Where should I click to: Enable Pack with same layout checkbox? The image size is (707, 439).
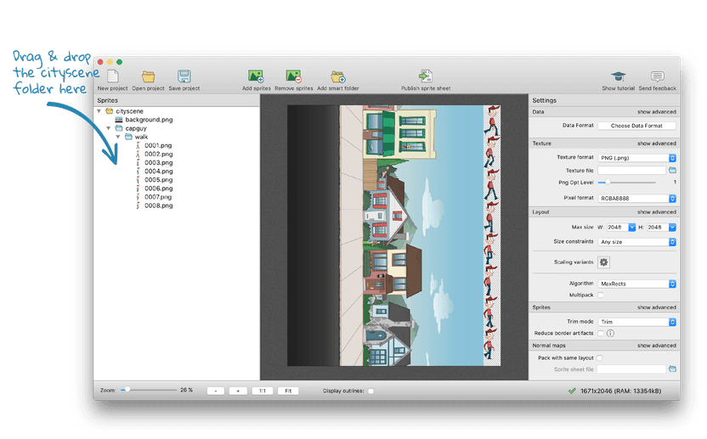pos(600,357)
